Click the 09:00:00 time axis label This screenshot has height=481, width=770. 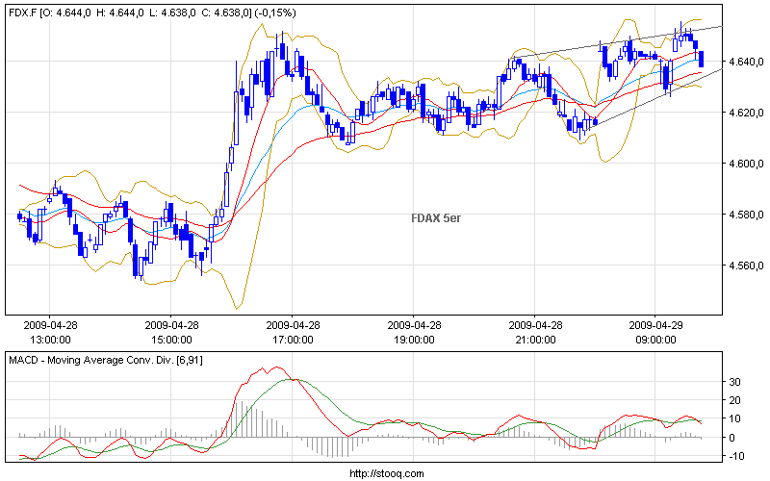coord(655,340)
